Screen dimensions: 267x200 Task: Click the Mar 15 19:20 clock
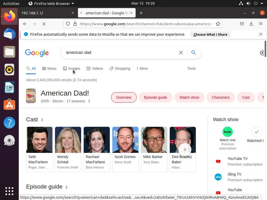[x=143, y=3]
